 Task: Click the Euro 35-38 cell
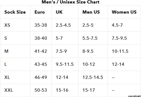[x=41, y=25]
